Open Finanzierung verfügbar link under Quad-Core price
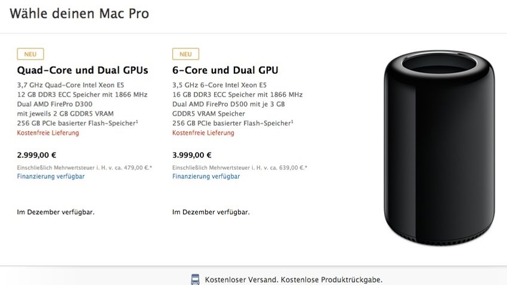 point(51,176)
